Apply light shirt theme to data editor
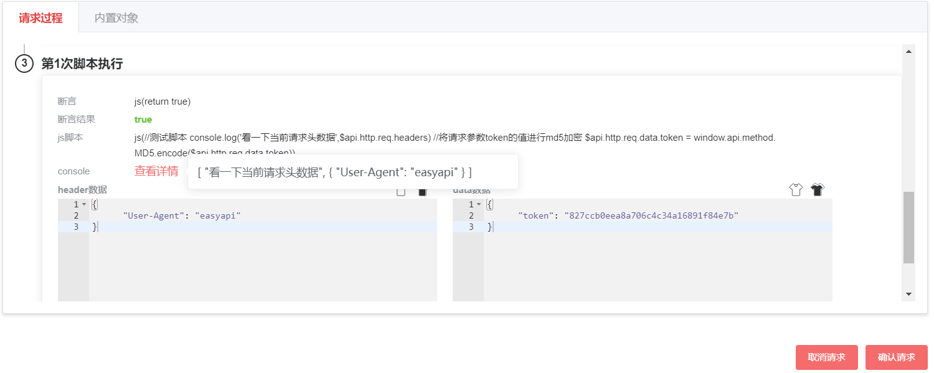 [796, 190]
